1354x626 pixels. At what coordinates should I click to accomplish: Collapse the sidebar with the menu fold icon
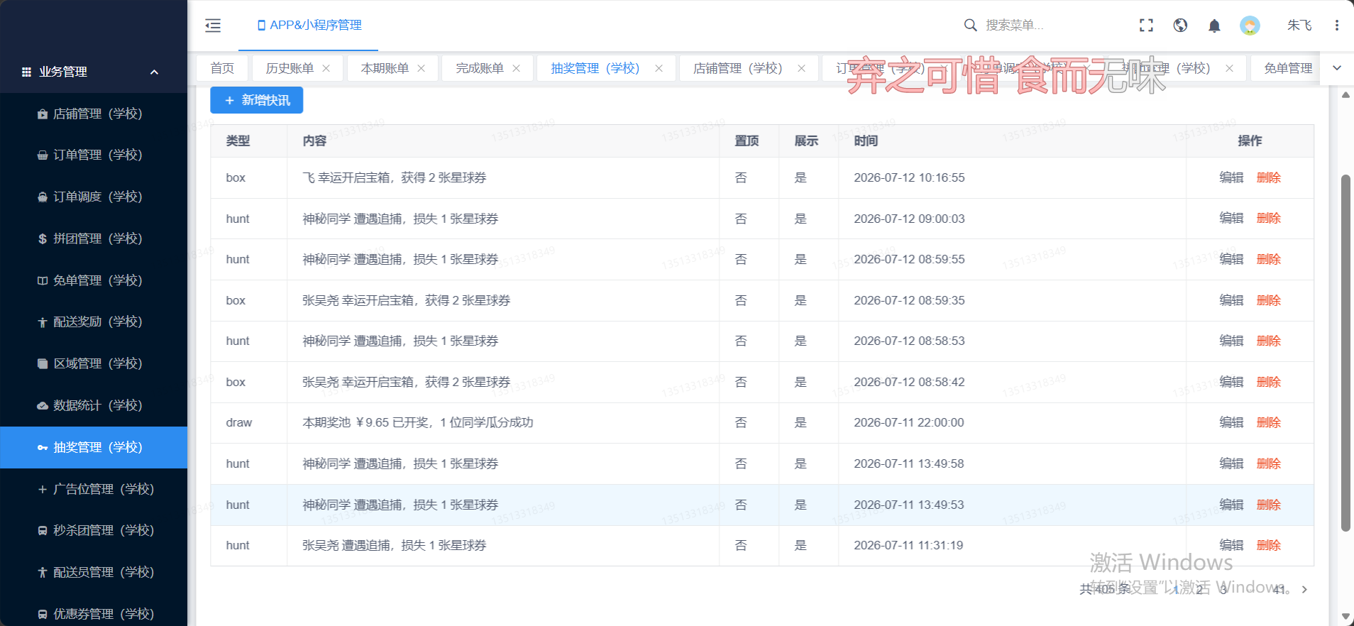click(213, 26)
